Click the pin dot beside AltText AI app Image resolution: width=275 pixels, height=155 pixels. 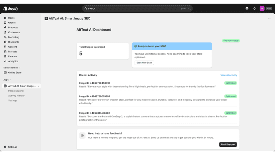[39, 86]
